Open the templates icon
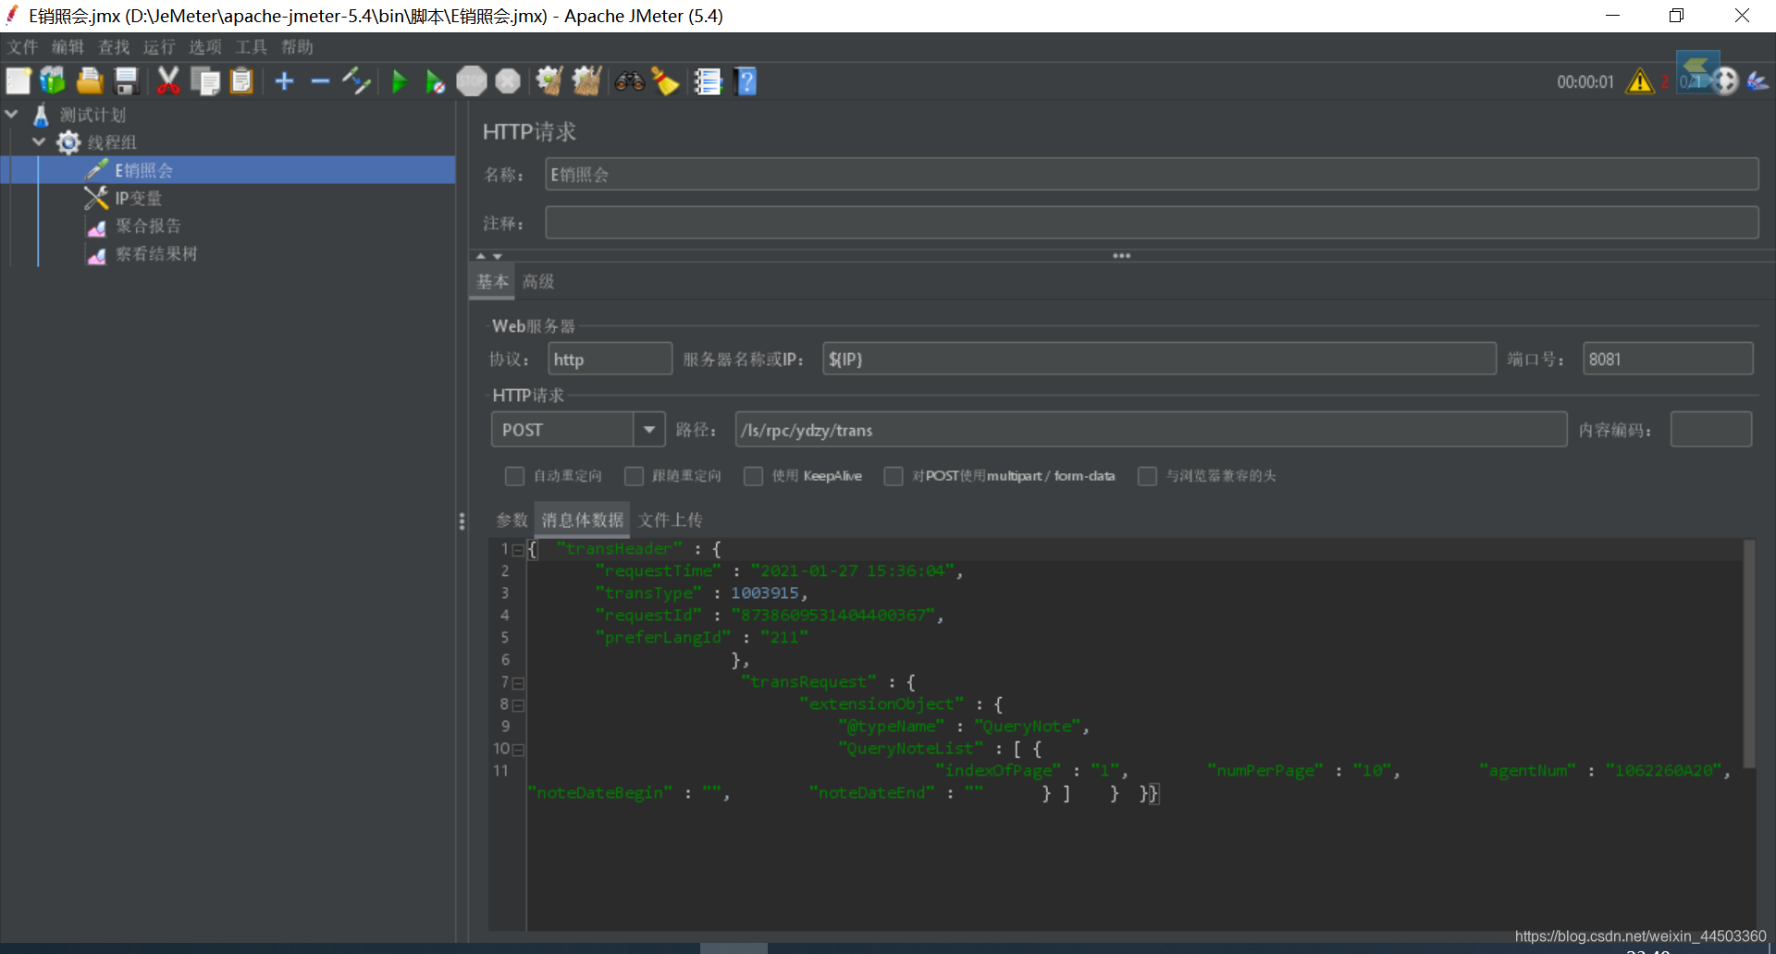The image size is (1776, 954). coord(53,81)
